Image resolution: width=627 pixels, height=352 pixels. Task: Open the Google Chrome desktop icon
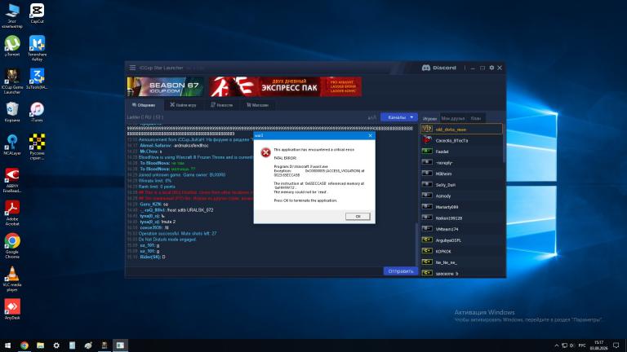click(12, 246)
